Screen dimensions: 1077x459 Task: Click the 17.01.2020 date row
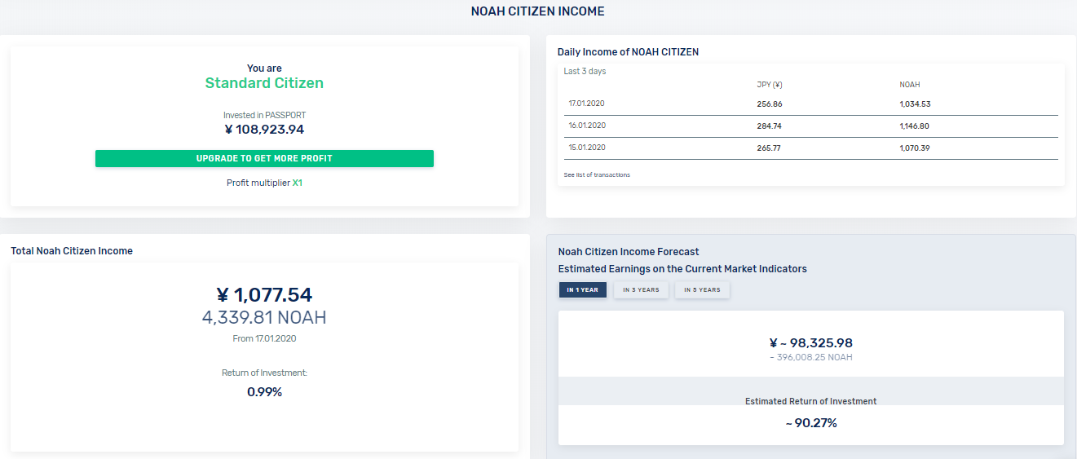coord(811,104)
